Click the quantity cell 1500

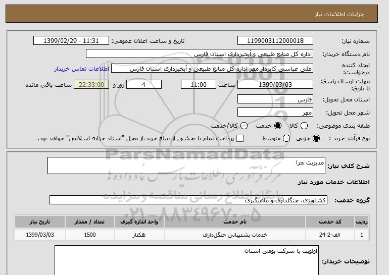[89, 235]
